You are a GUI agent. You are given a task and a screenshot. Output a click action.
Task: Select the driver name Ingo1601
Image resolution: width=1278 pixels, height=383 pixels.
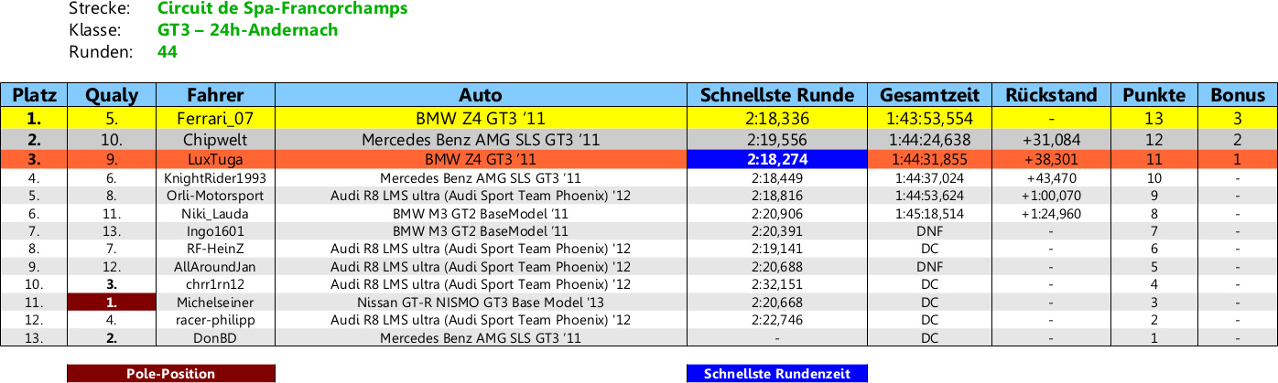point(216,231)
